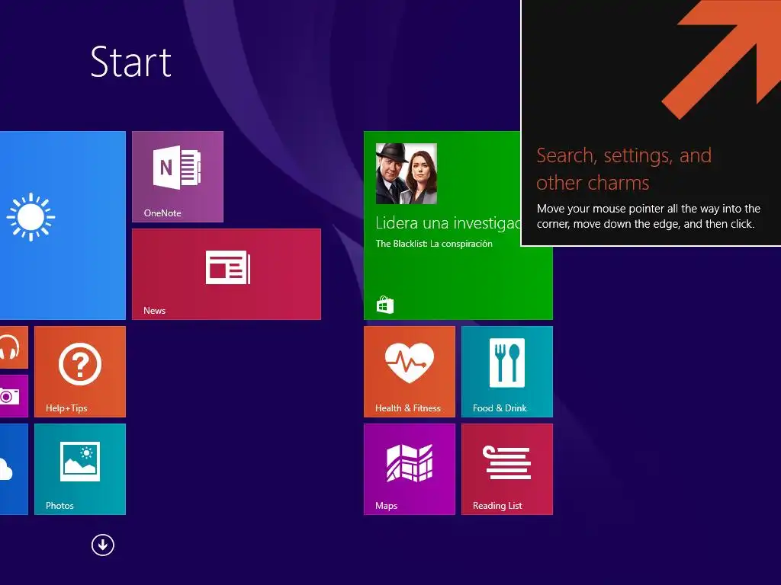Open the News tile
781x585 pixels.
click(x=226, y=274)
